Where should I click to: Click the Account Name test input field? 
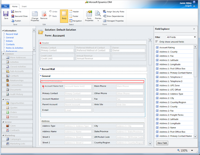click(78, 87)
